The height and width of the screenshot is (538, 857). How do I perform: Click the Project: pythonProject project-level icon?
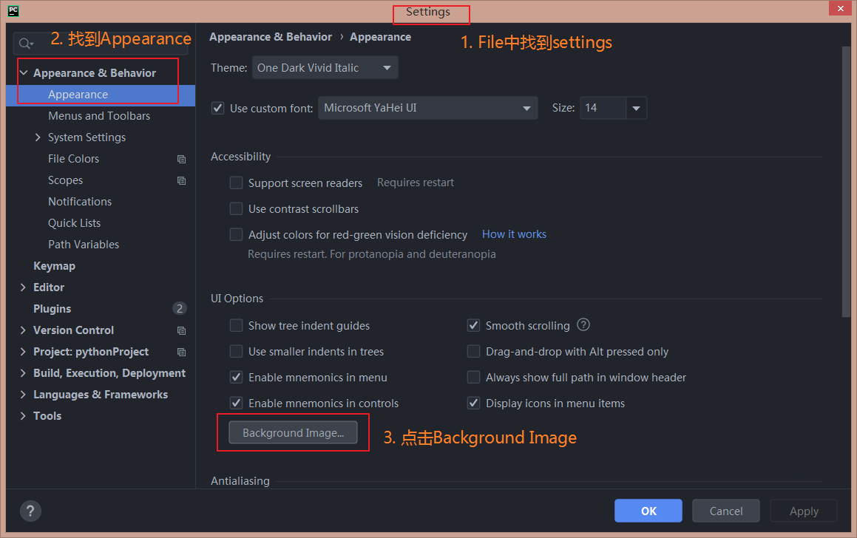coord(181,352)
